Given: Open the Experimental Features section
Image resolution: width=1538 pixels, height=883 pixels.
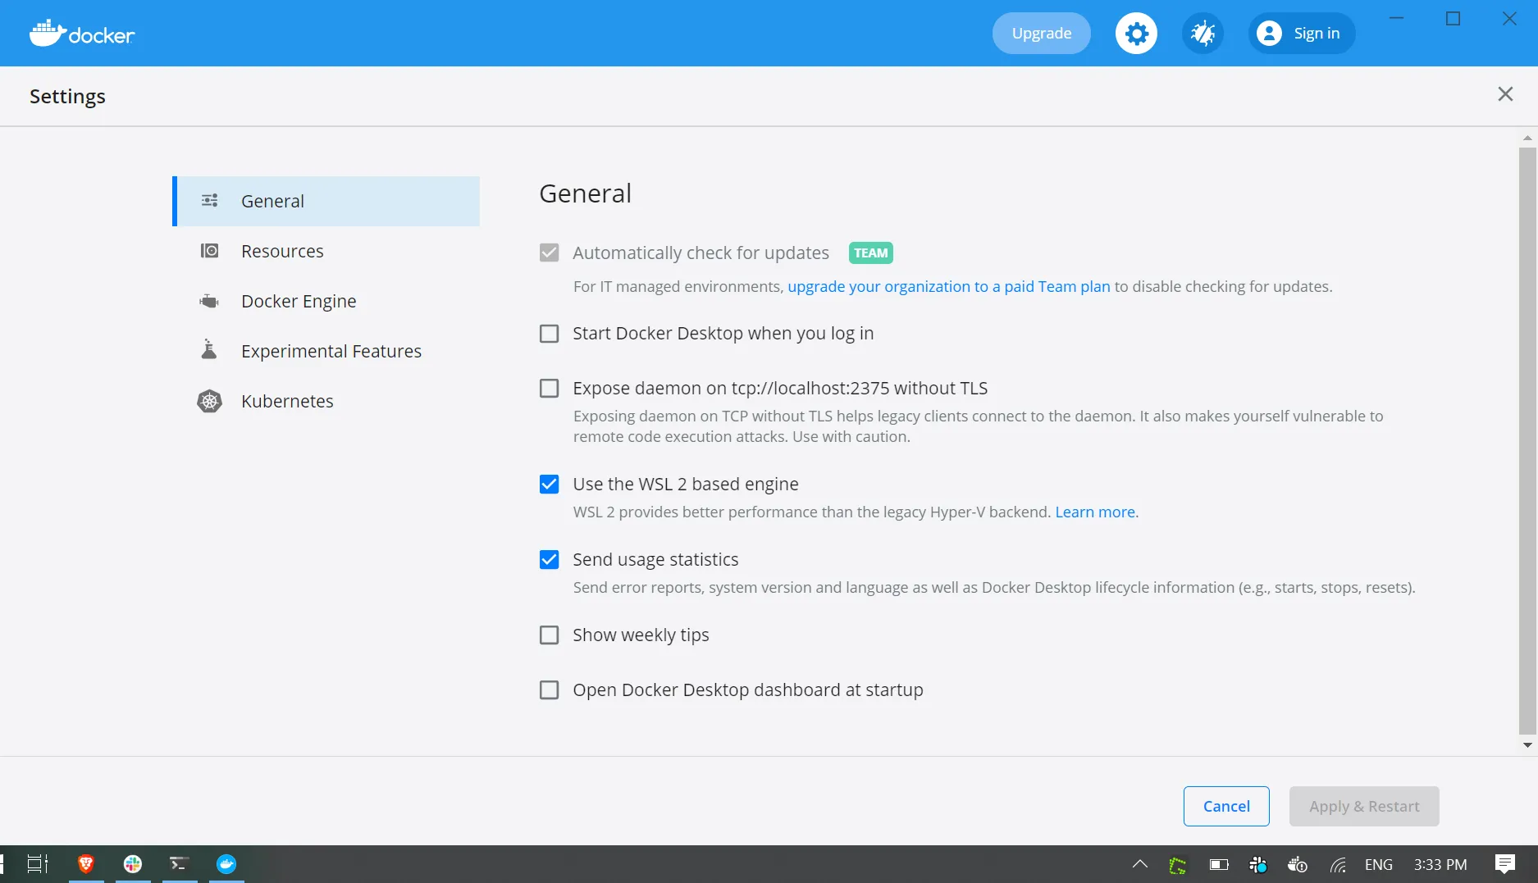Looking at the screenshot, I should pyautogui.click(x=326, y=351).
